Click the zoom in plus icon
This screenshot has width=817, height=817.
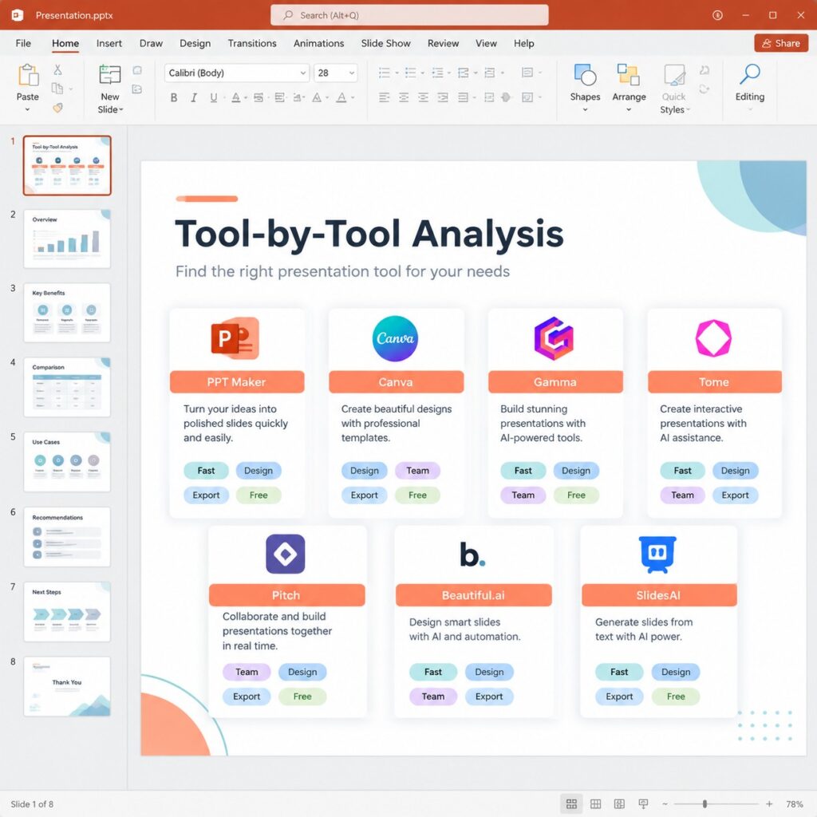click(x=769, y=804)
